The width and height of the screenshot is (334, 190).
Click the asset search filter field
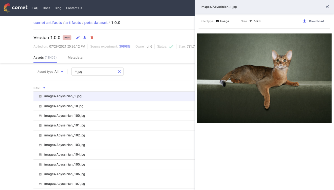click(x=95, y=72)
